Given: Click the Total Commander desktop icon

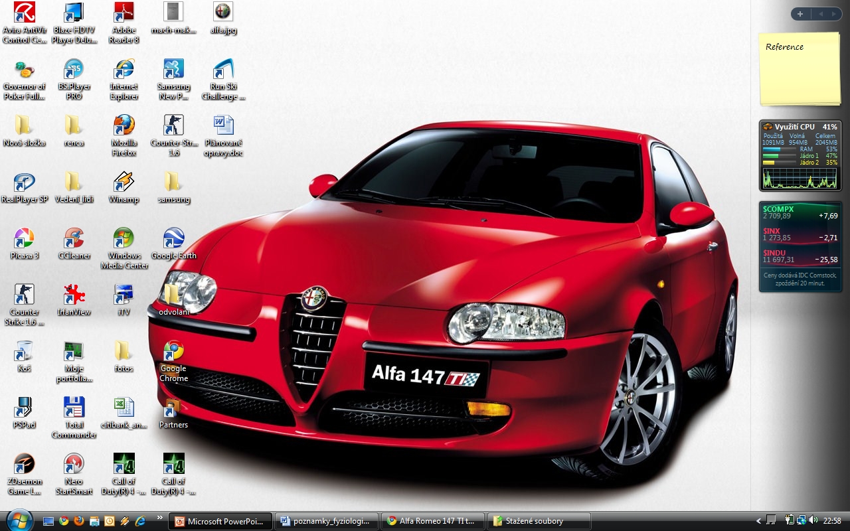Looking at the screenshot, I should [74, 407].
